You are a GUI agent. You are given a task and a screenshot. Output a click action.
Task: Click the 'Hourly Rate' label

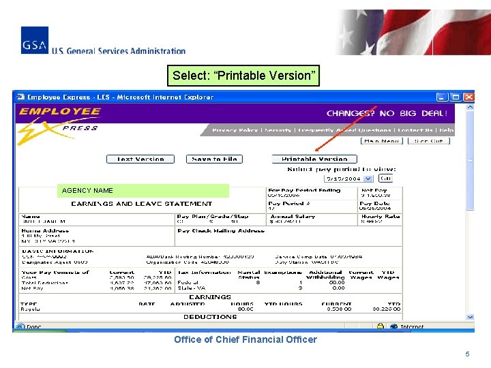pos(381,216)
